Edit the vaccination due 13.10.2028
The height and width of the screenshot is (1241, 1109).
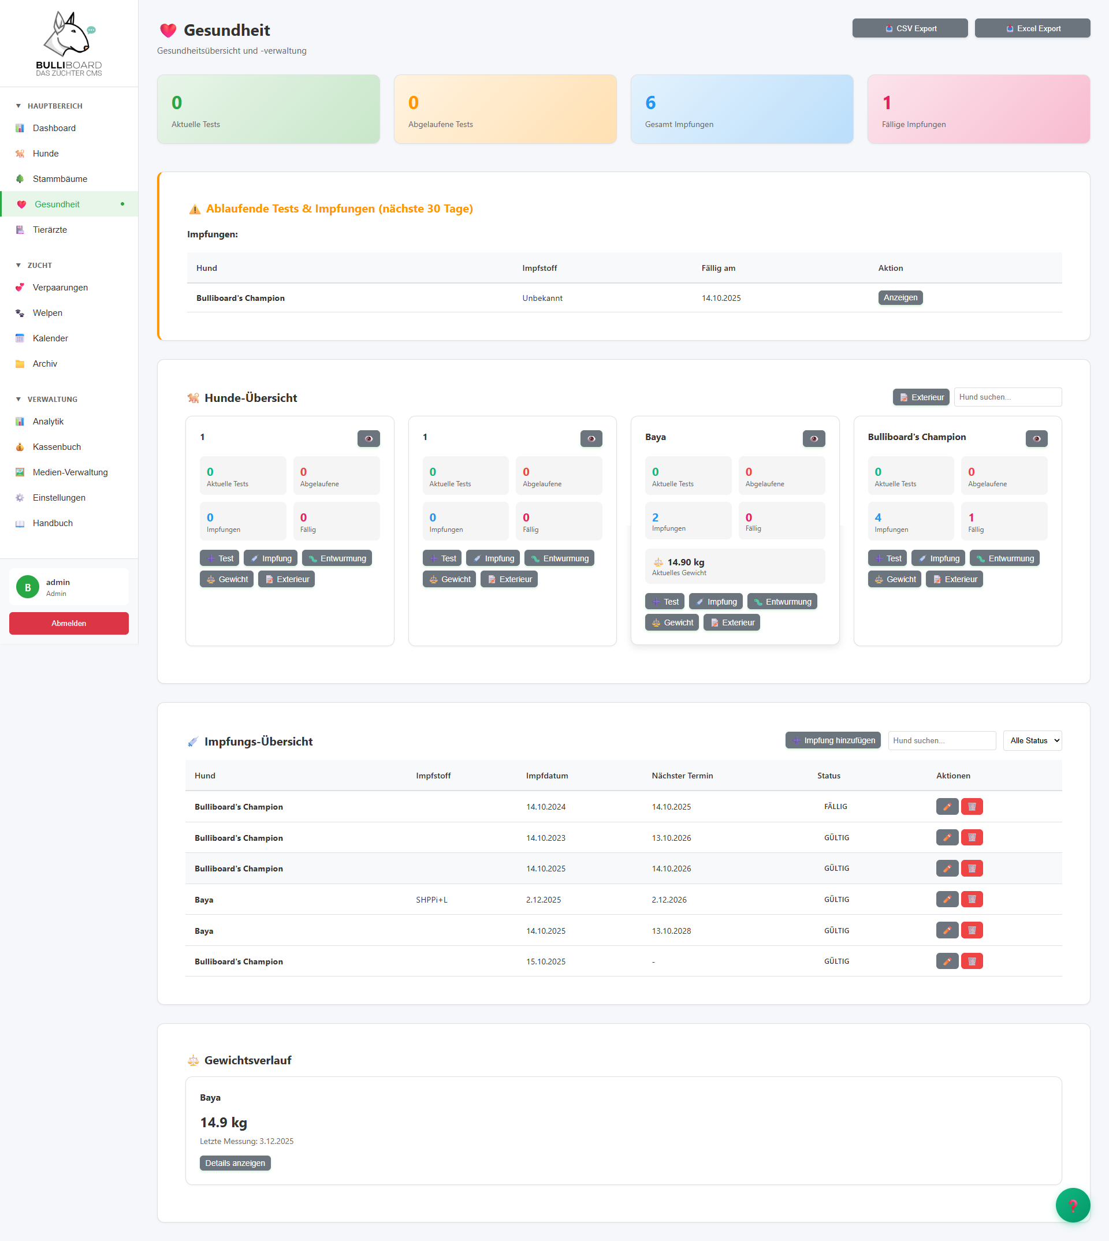(x=946, y=930)
